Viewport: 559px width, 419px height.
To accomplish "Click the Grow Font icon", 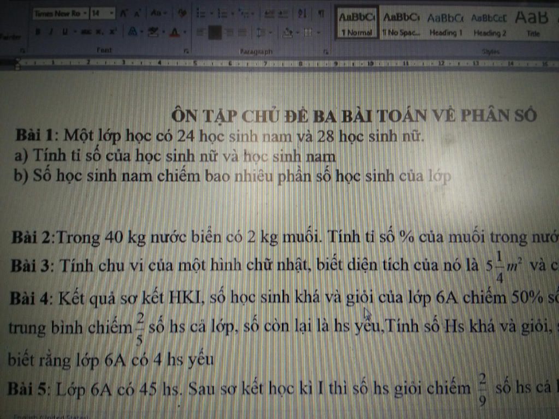I will point(123,14).
